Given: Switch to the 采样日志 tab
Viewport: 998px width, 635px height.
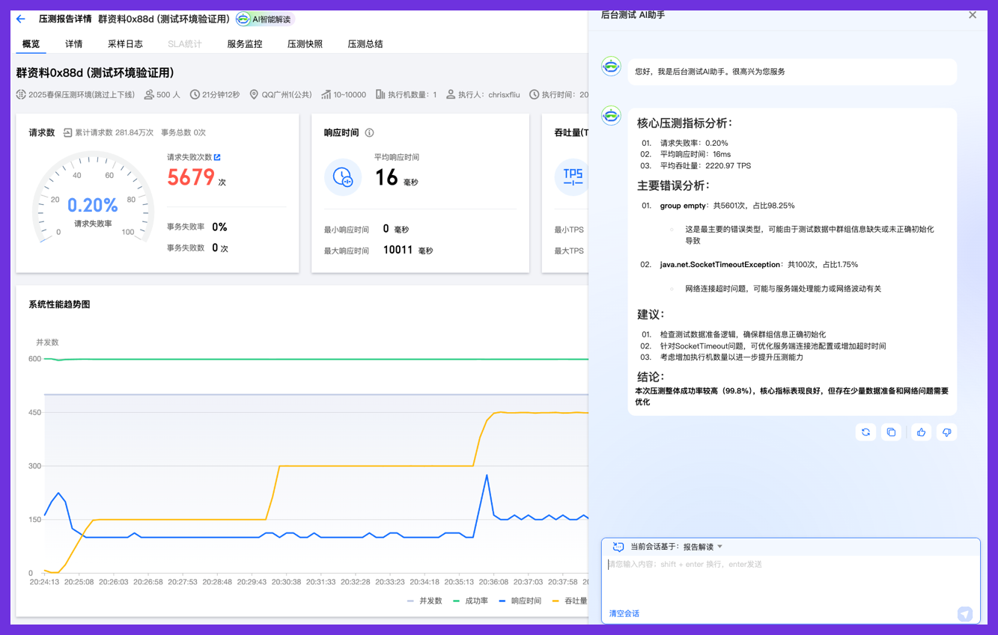Looking at the screenshot, I should (x=125, y=44).
